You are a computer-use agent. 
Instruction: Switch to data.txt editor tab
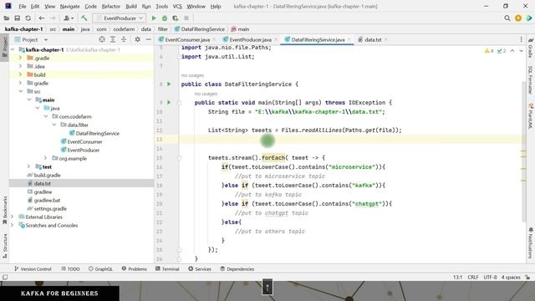pyautogui.click(x=373, y=39)
